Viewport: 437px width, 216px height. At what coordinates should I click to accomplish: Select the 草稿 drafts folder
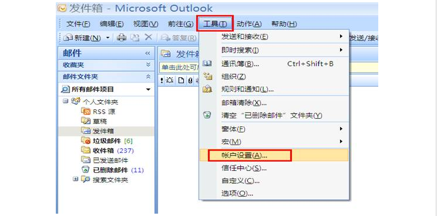click(99, 121)
